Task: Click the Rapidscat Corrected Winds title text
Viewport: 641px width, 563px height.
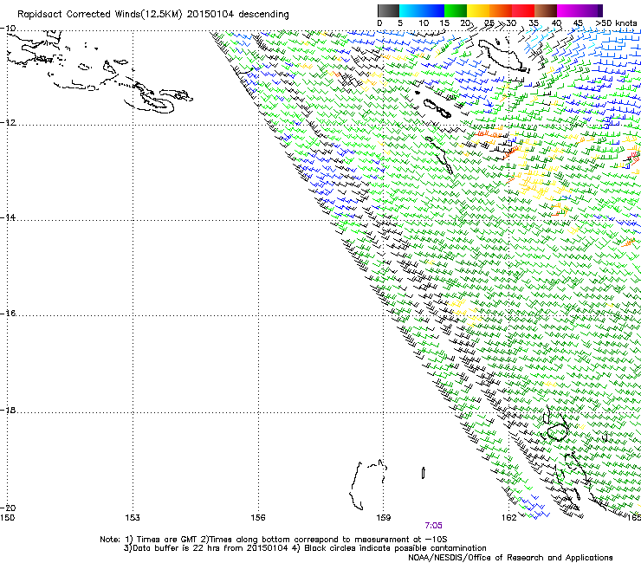Action: coord(153,15)
